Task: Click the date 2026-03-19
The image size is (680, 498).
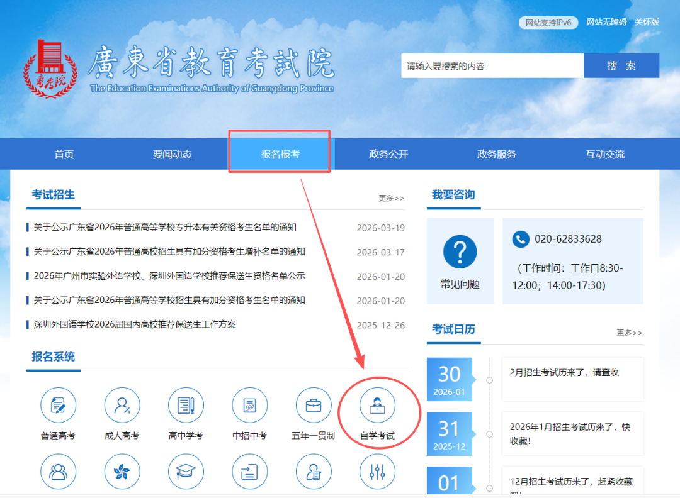Action: pyautogui.click(x=381, y=228)
